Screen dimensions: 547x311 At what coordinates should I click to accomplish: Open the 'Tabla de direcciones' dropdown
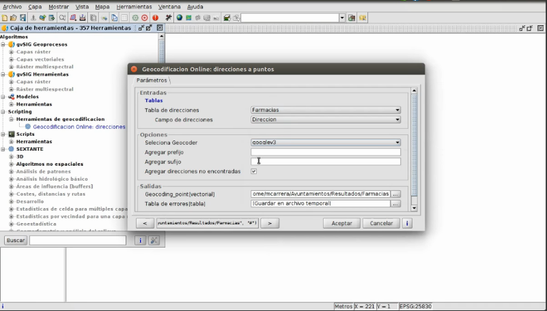pyautogui.click(x=325, y=110)
